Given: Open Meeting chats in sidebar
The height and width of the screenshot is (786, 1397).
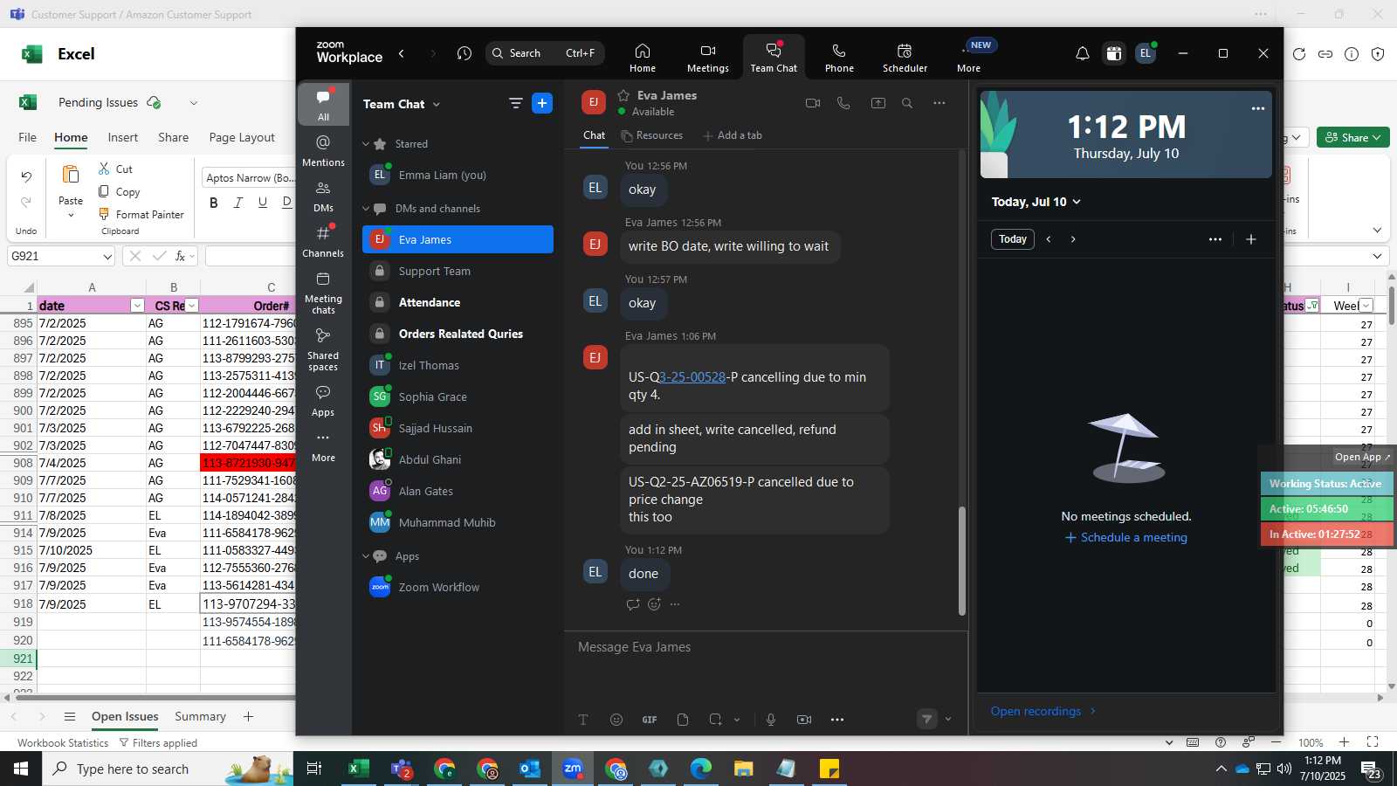Looking at the screenshot, I should [323, 293].
